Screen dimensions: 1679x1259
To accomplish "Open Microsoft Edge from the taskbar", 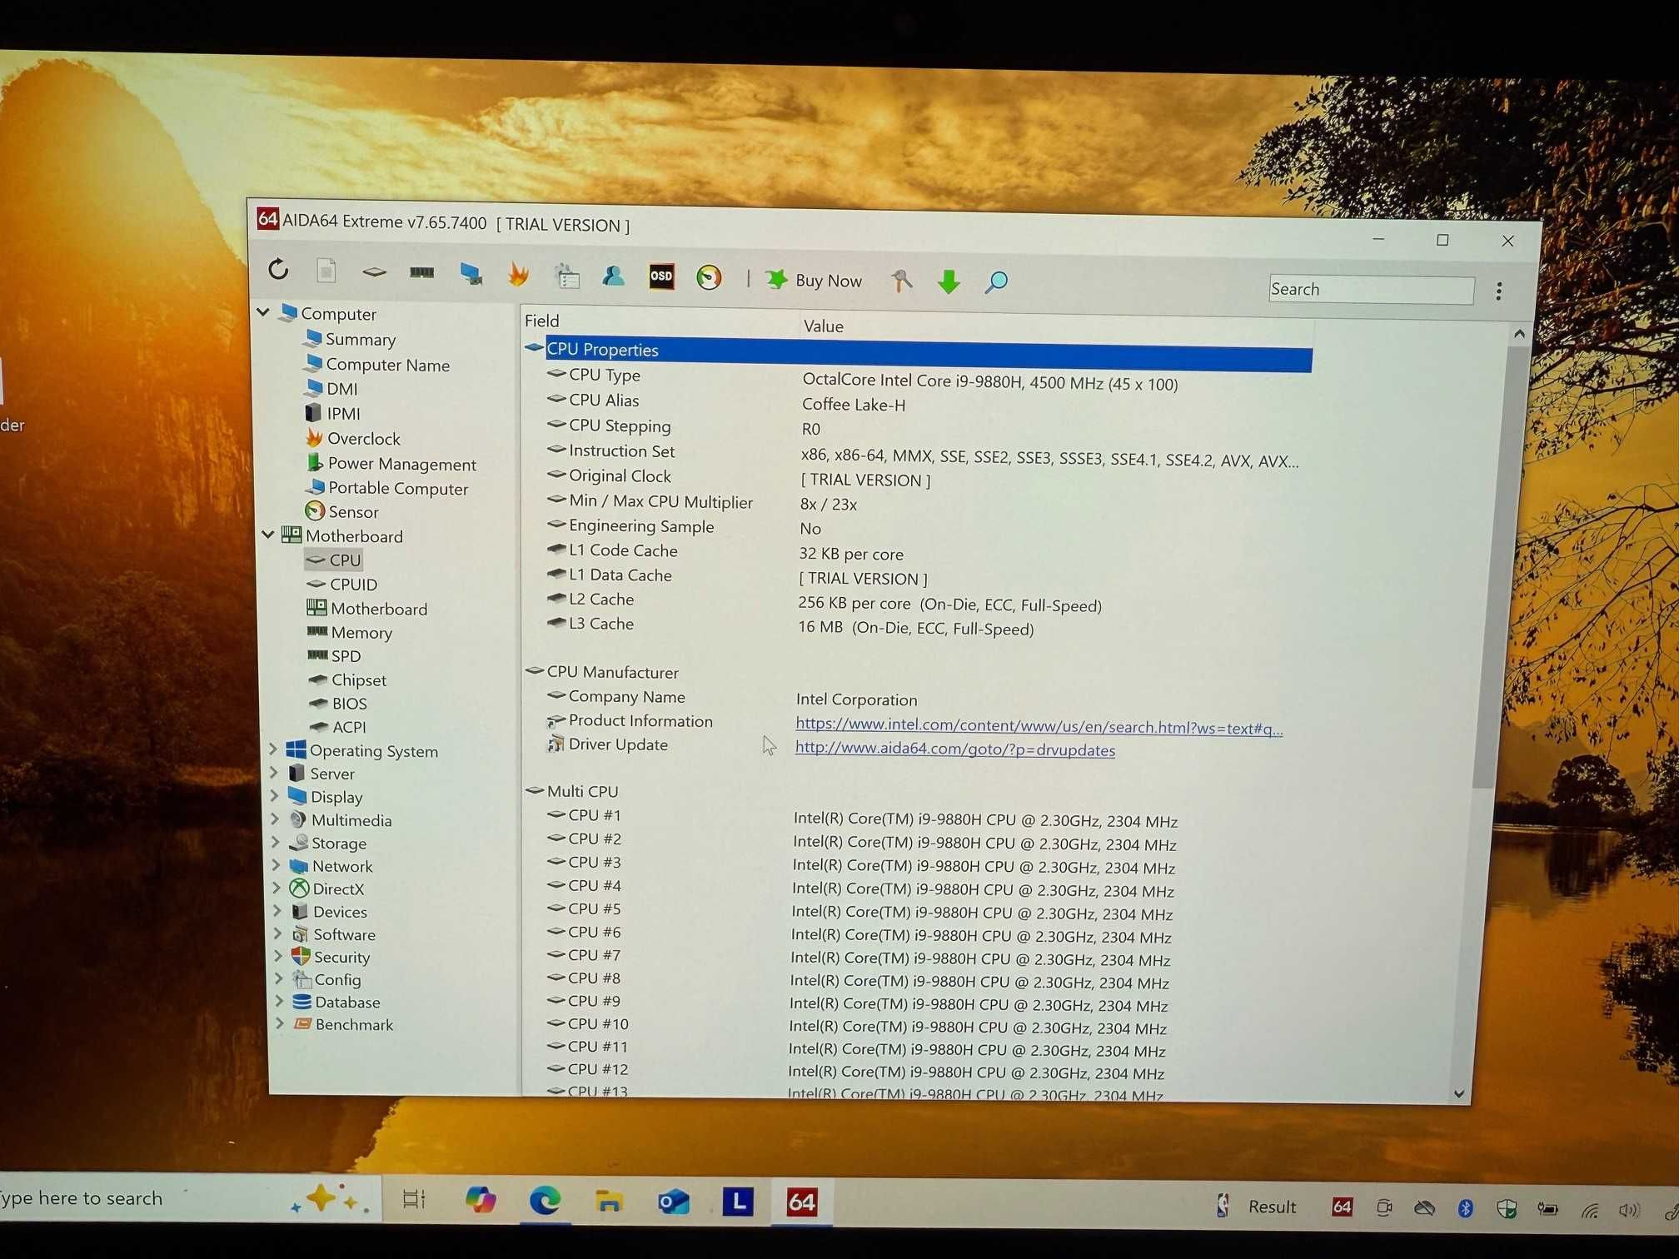I will pyautogui.click(x=545, y=1200).
